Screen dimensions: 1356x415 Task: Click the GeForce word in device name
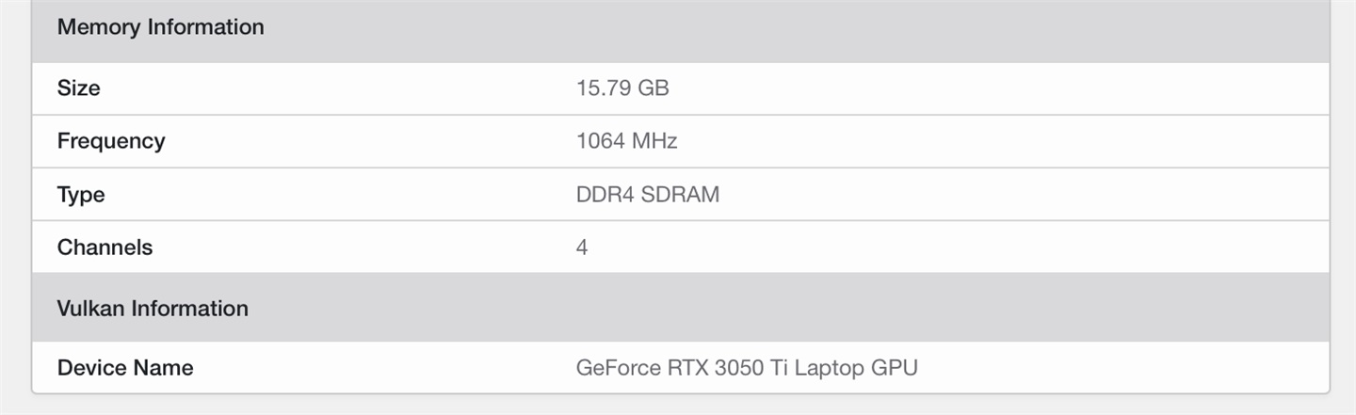[619, 368]
